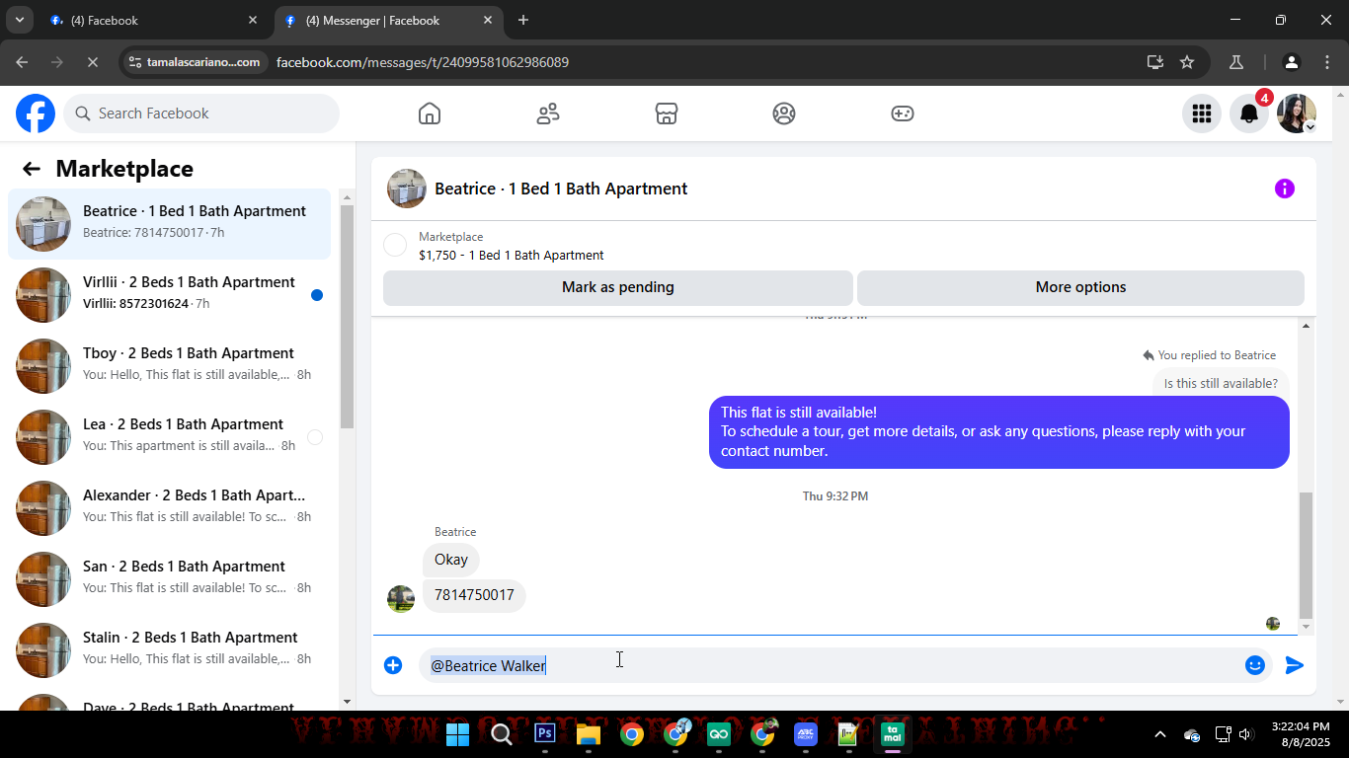
Task: Open Stalin 2 Beds 1 Bath conversation
Action: click(170, 650)
